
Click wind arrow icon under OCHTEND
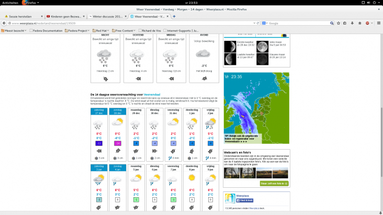[x=138, y=78]
